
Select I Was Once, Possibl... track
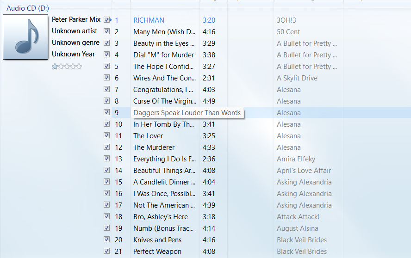point(164,194)
